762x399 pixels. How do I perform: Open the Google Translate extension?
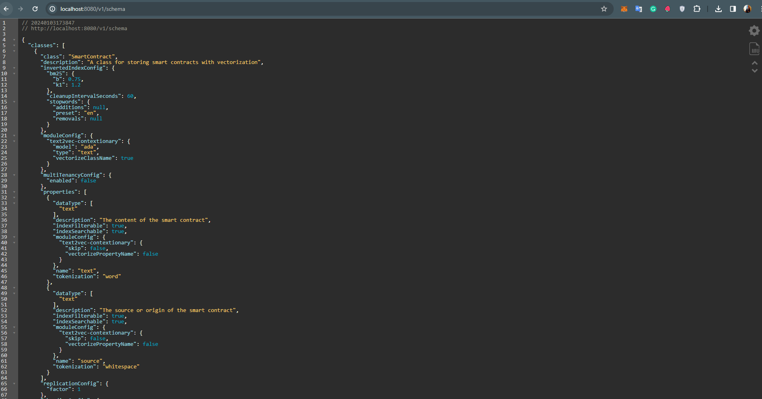(638, 9)
